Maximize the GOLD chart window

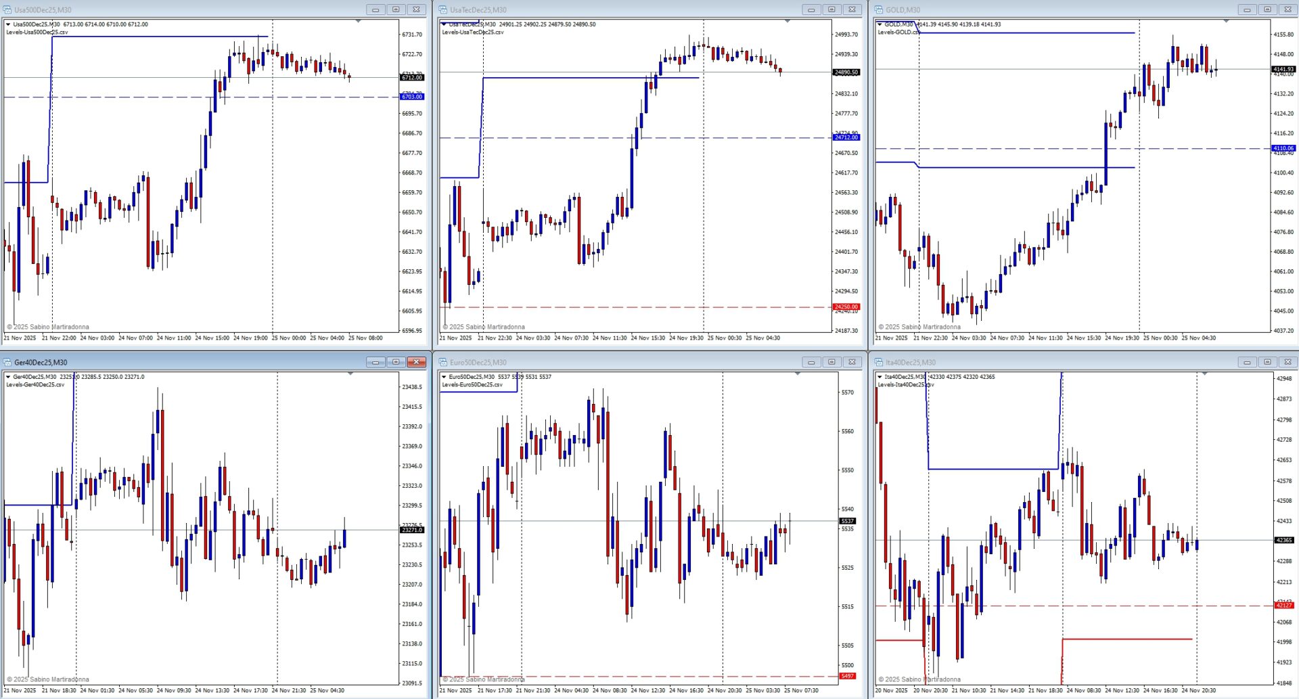tap(1267, 9)
